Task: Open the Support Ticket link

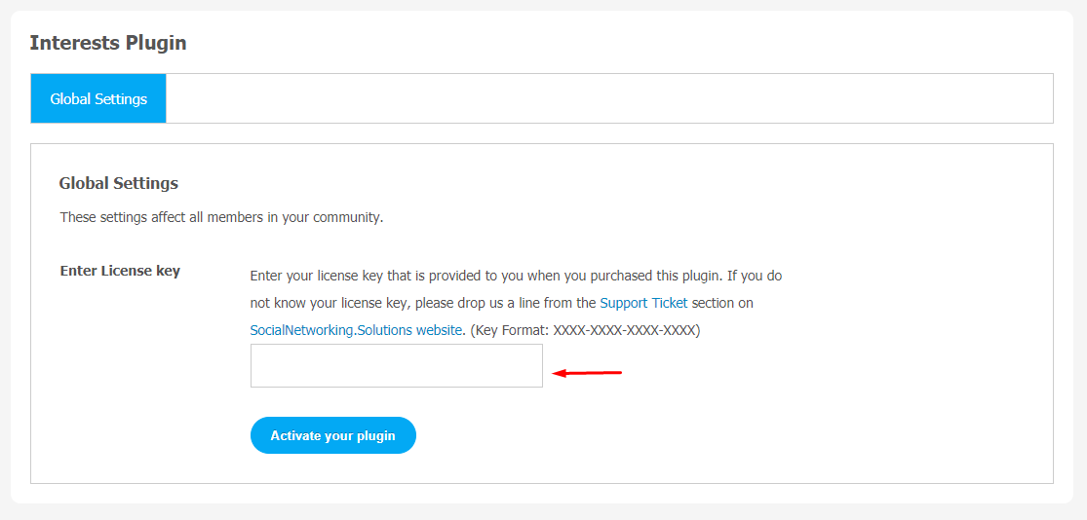Action: 643,303
